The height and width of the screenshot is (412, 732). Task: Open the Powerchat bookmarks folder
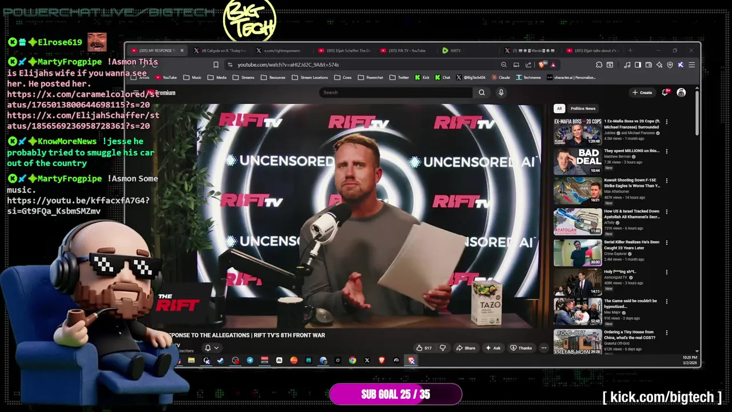coord(371,77)
